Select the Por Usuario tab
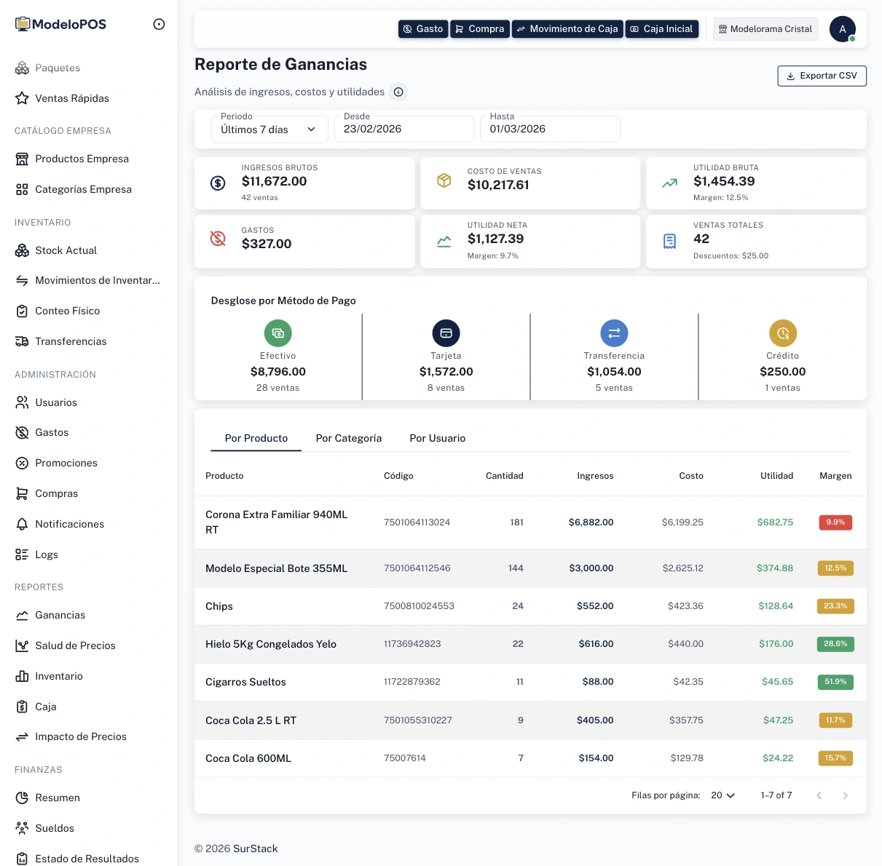The width and height of the screenshot is (882, 866). tap(437, 438)
